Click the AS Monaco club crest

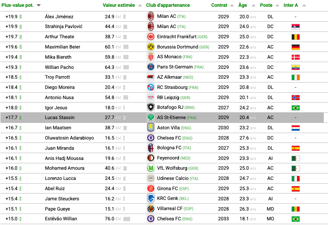pyautogui.click(x=151, y=57)
